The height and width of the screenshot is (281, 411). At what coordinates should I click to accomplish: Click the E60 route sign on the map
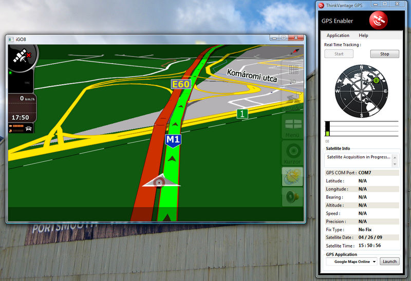181,84
